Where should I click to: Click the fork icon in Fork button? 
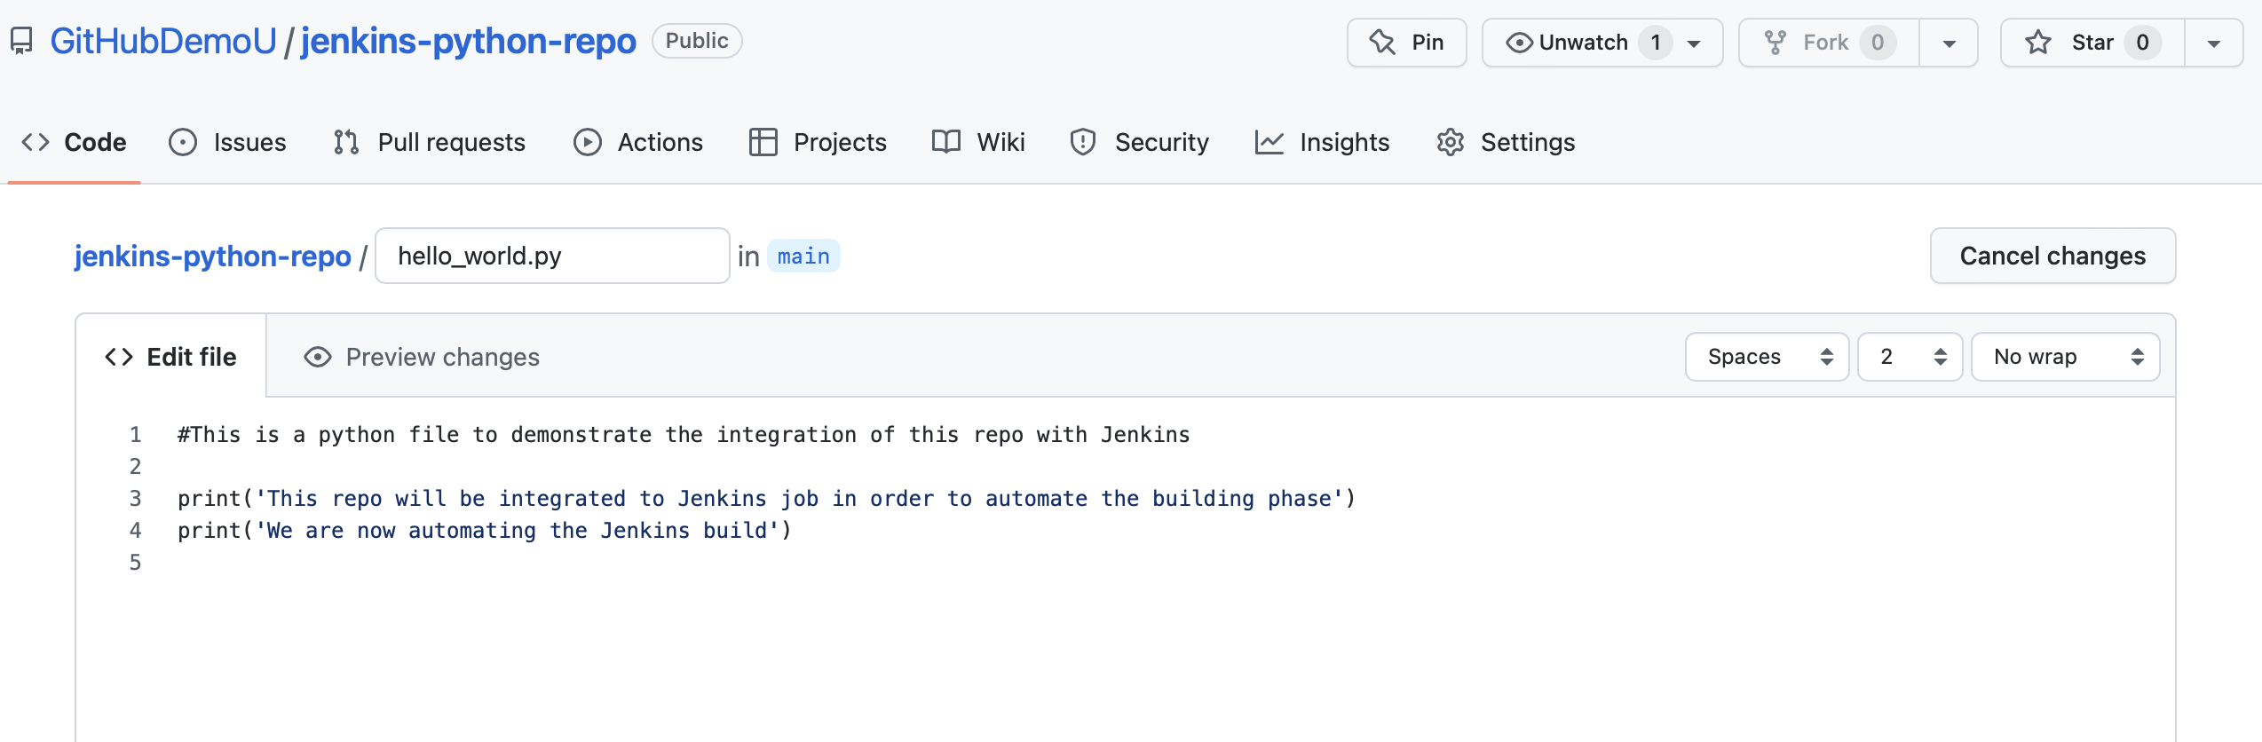(x=1775, y=43)
